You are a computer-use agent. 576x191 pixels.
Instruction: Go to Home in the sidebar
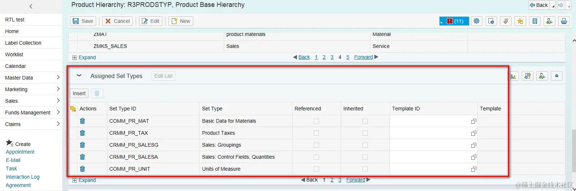[12, 31]
